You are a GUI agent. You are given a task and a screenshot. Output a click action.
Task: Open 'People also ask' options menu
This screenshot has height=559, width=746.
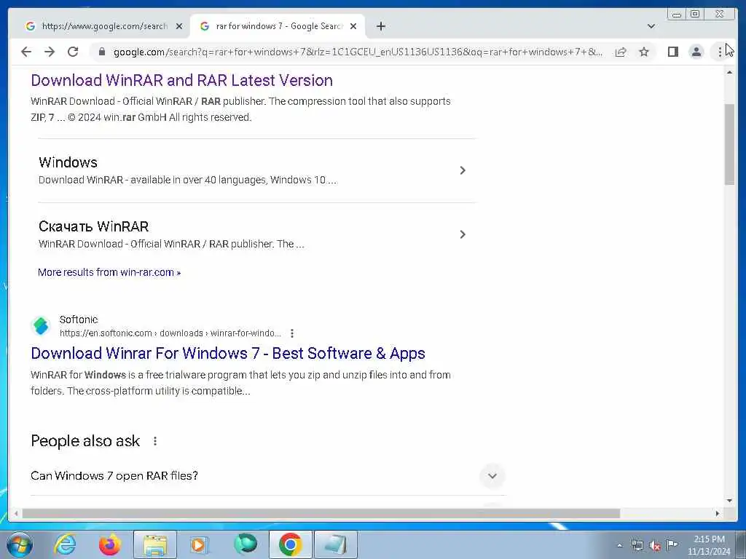click(155, 441)
